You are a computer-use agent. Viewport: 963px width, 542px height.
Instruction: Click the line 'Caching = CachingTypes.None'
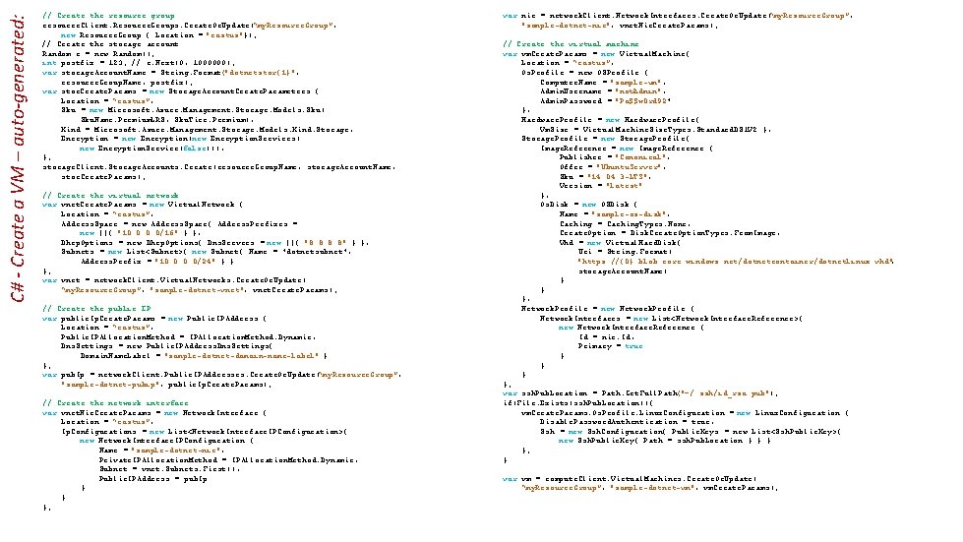click(625, 224)
